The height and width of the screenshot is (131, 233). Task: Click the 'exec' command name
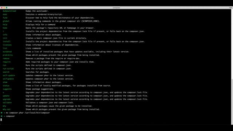[x=5, y=15]
